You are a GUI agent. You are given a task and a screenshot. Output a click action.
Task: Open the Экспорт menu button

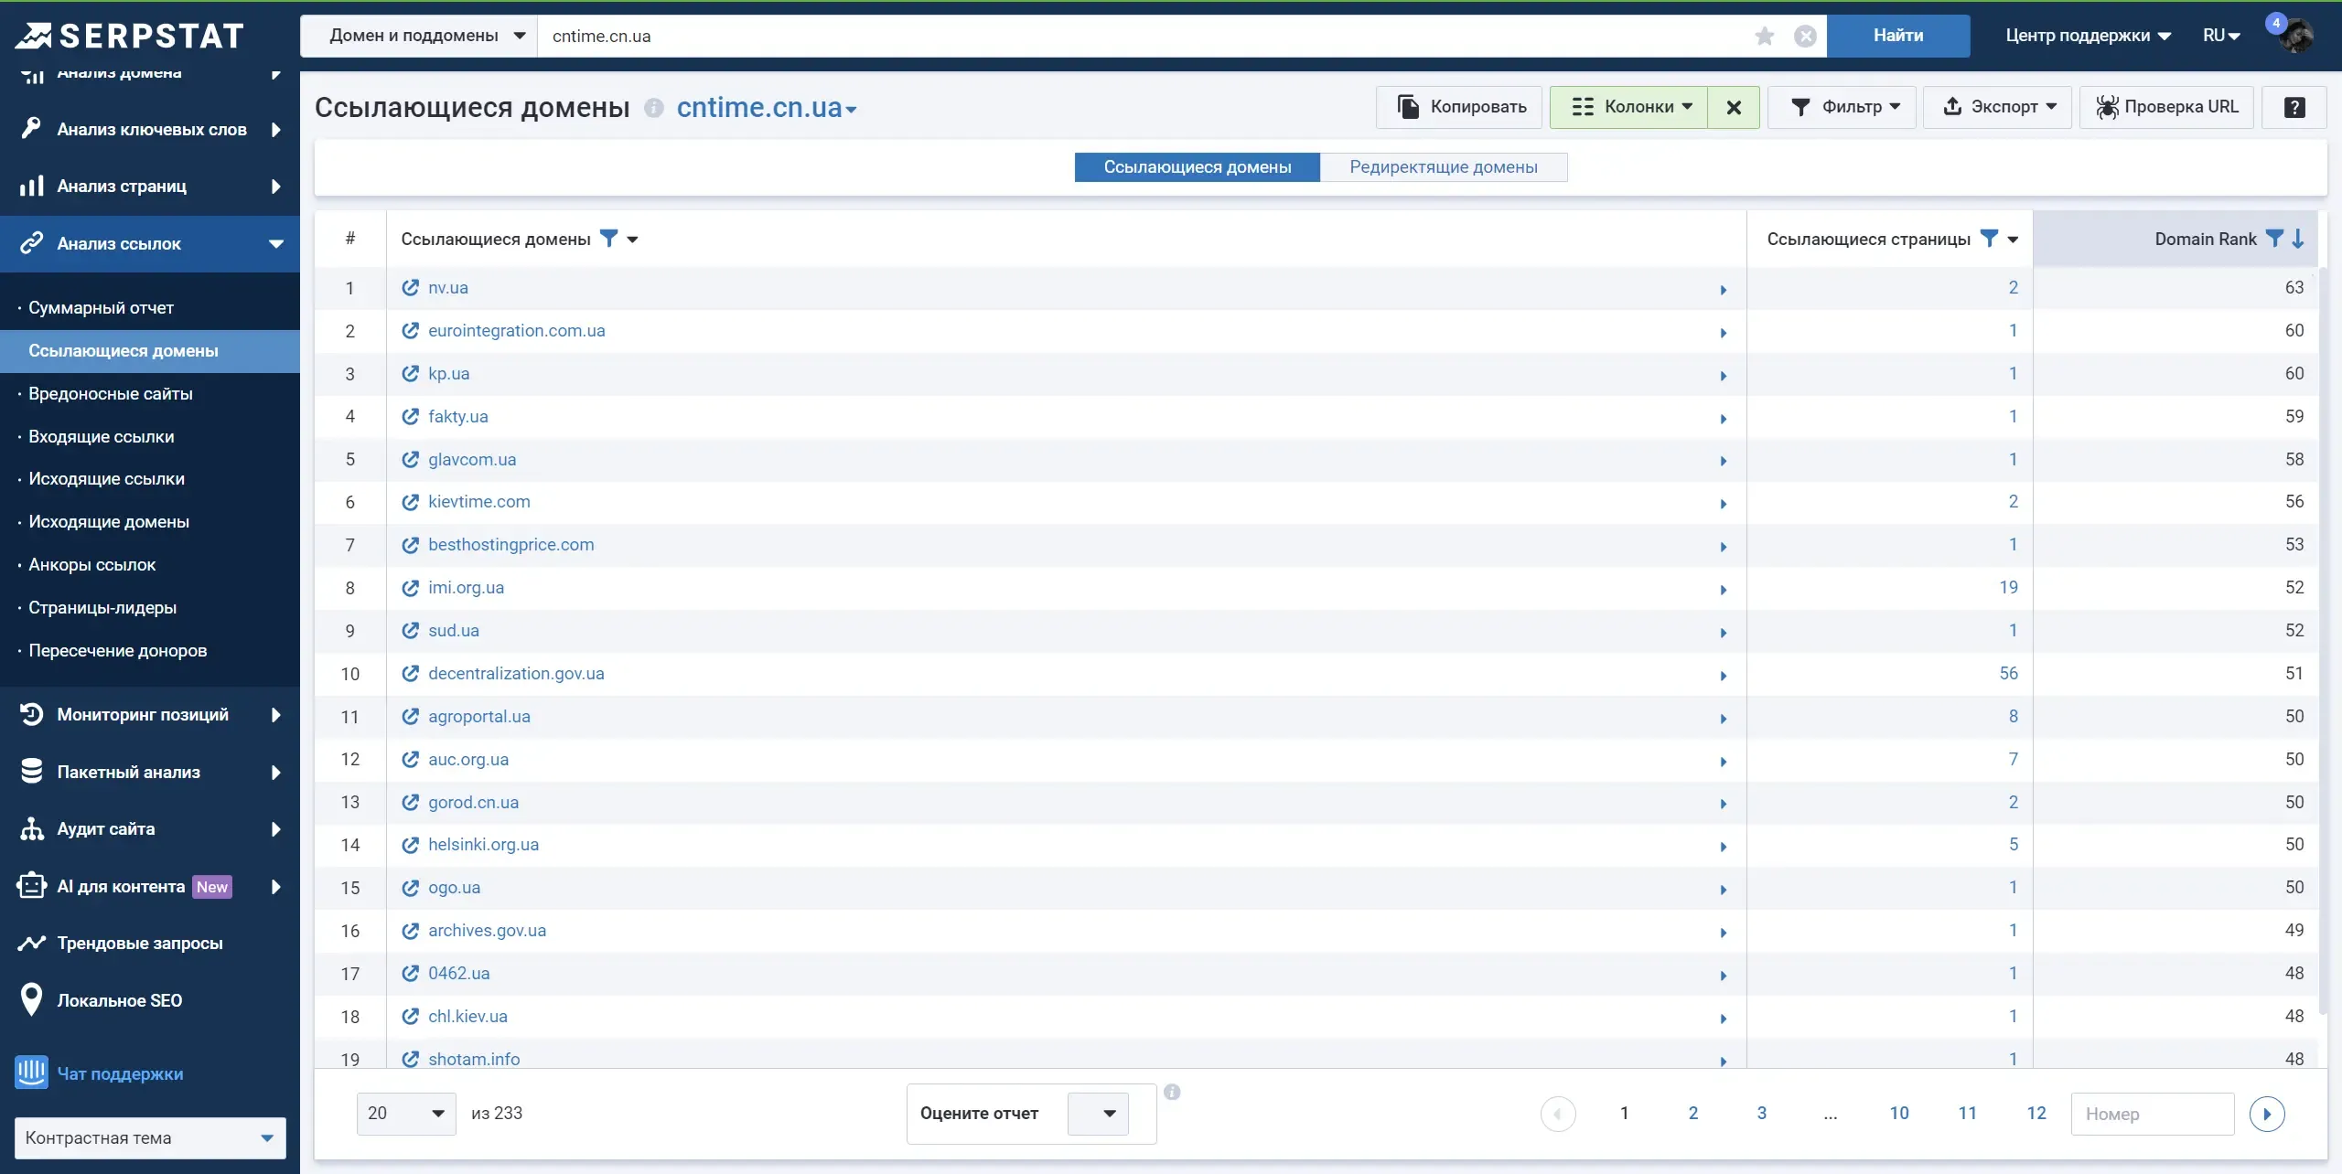1997,107
